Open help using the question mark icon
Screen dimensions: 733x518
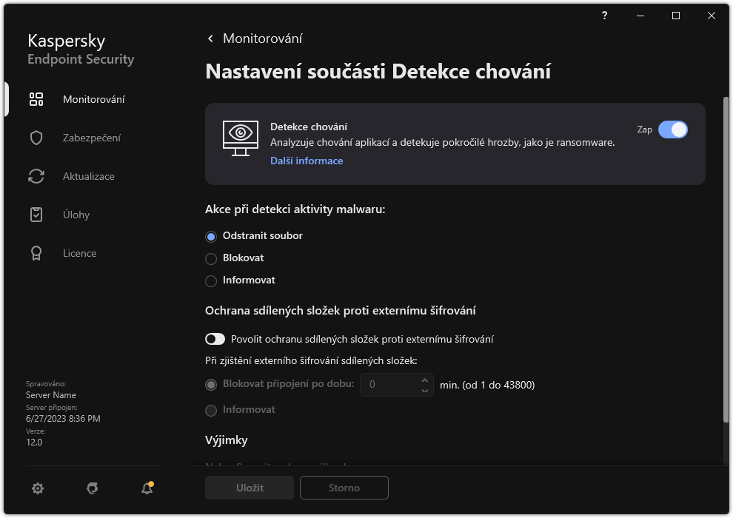point(603,15)
